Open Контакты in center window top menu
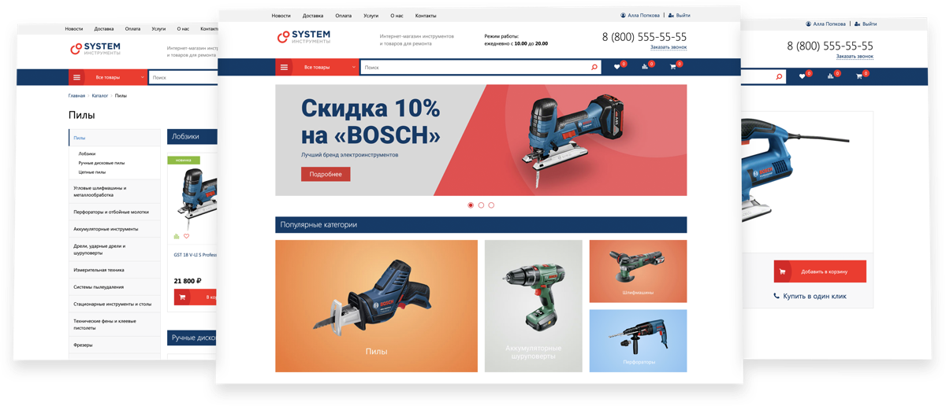This screenshot has height=406, width=946. [x=426, y=16]
